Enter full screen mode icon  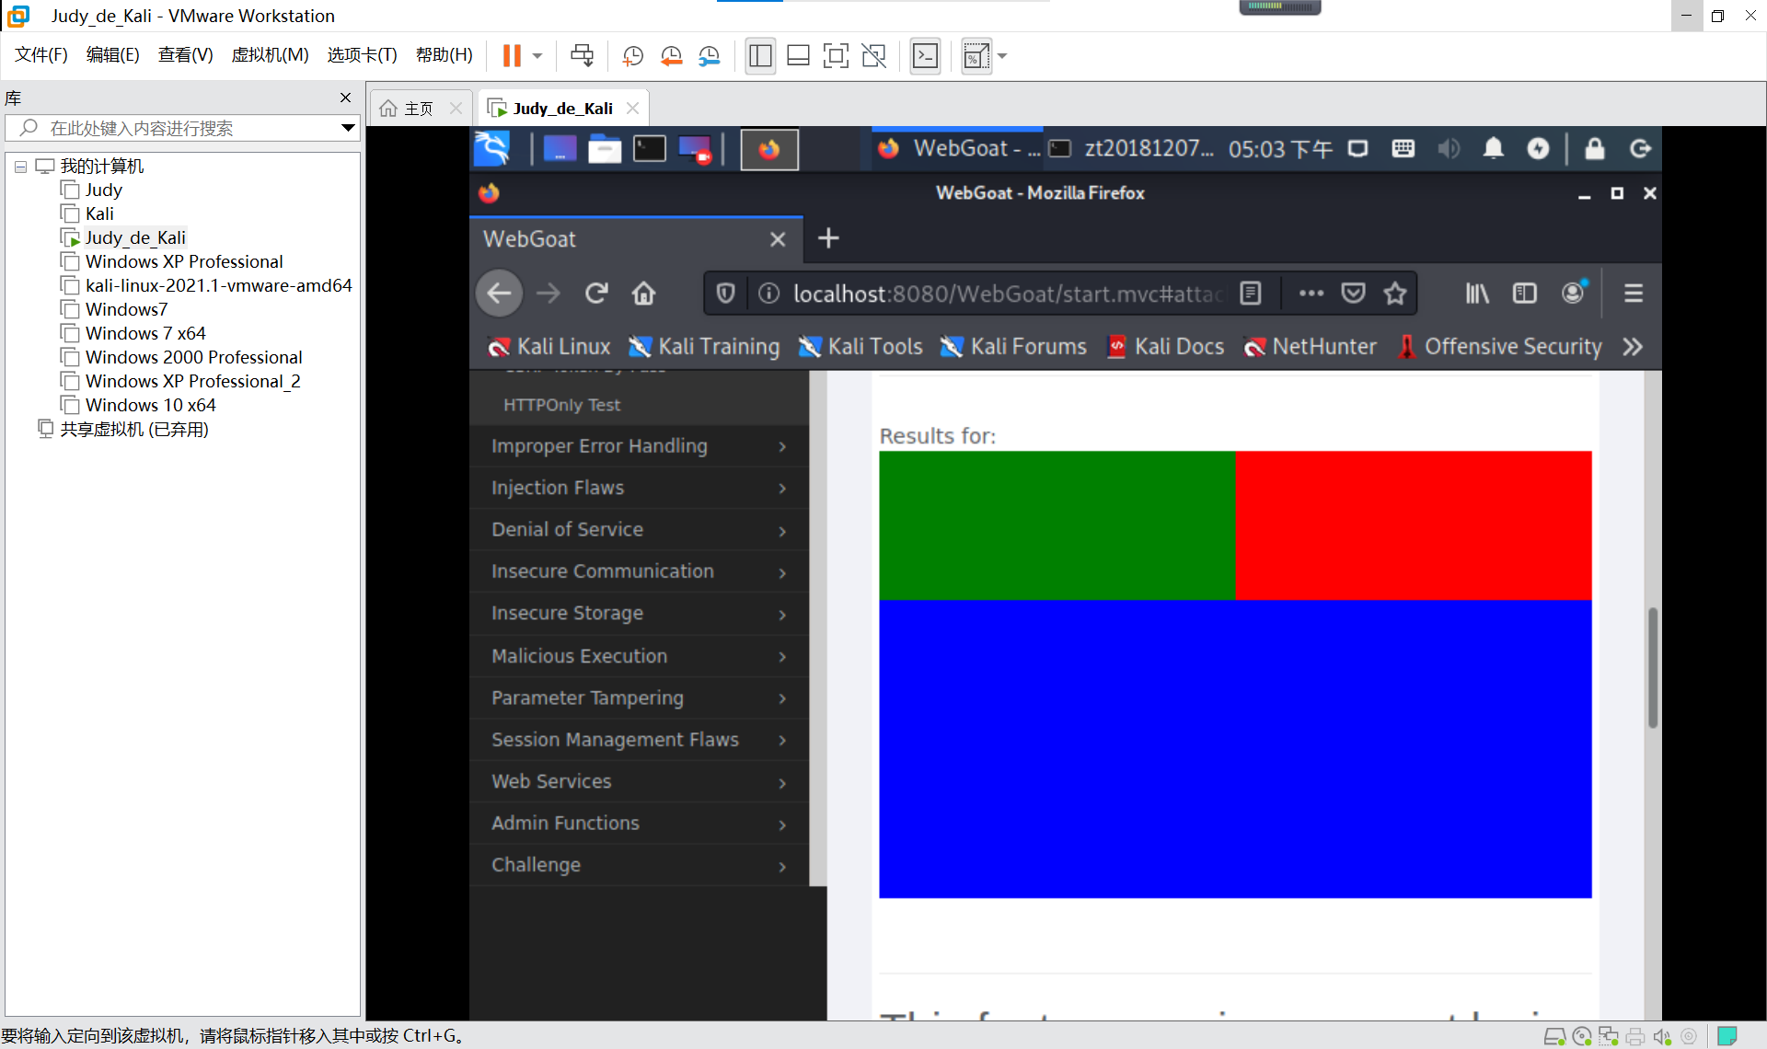click(836, 56)
